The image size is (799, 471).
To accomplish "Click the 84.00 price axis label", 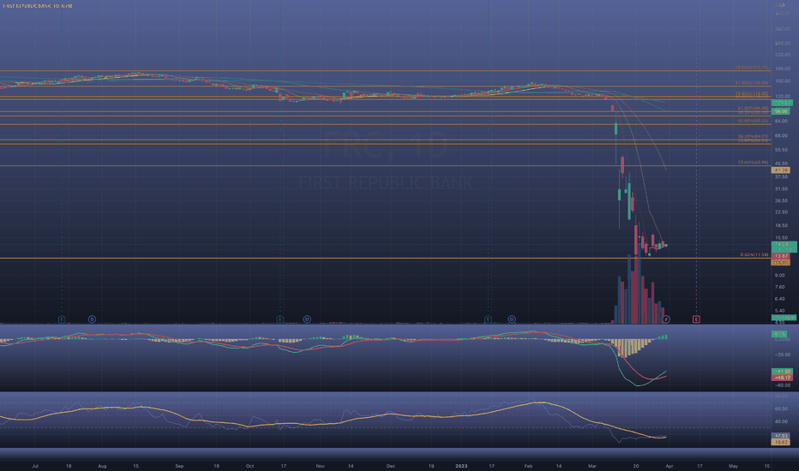I will click(781, 121).
